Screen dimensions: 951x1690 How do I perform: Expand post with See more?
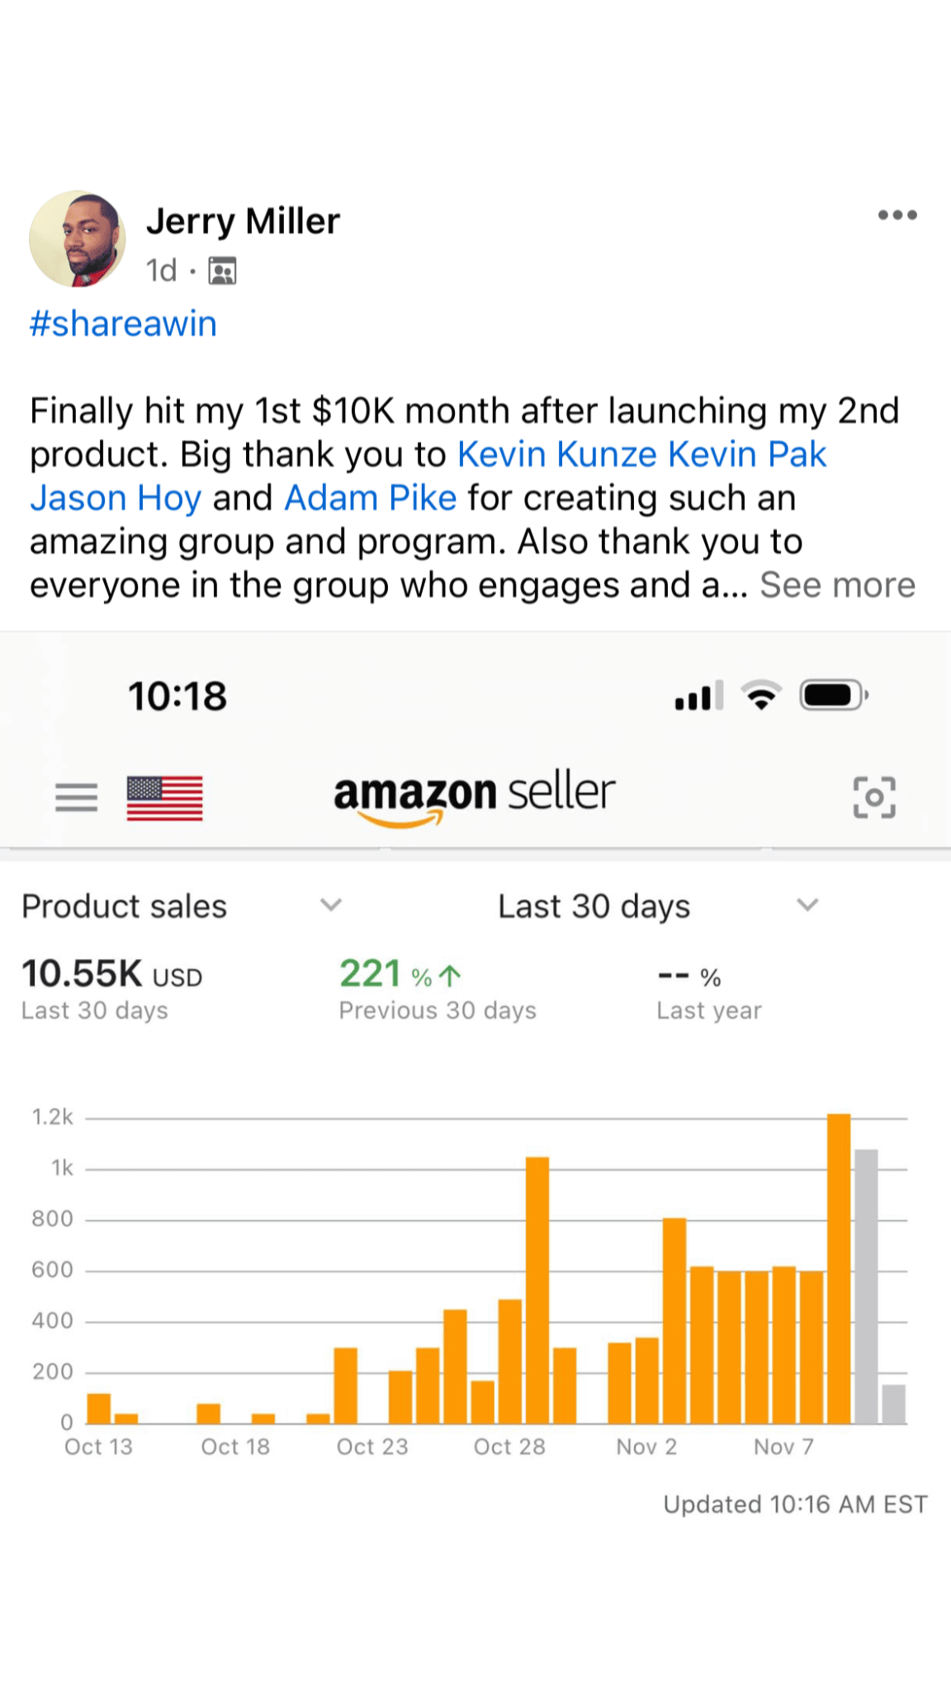coord(837,585)
